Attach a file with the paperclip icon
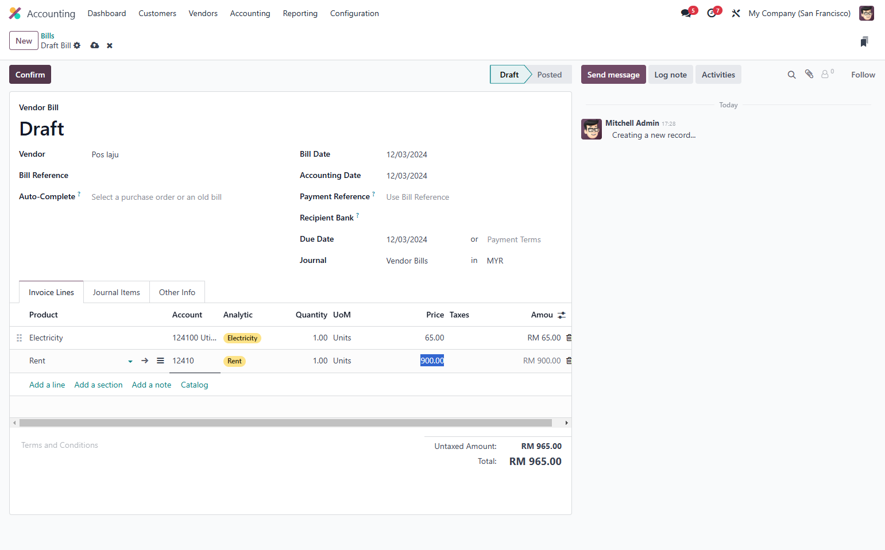Image resolution: width=885 pixels, height=550 pixels. coord(809,74)
